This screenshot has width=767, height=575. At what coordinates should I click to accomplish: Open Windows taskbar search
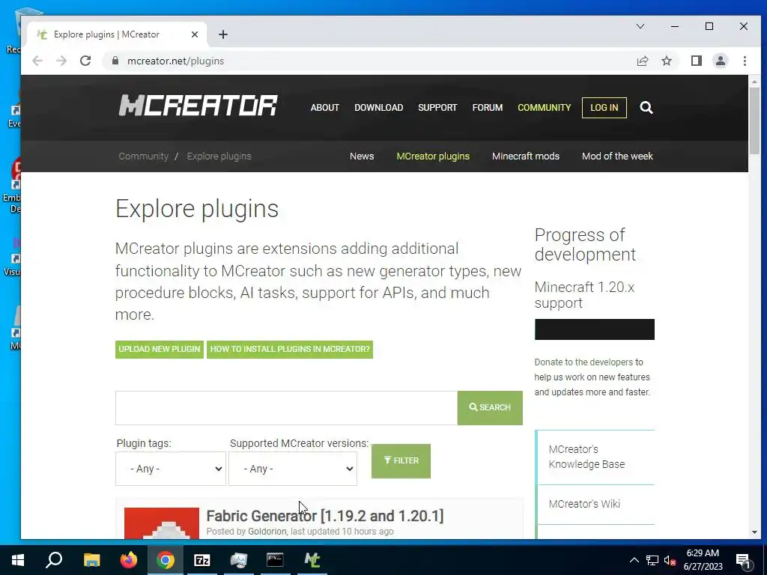coord(54,560)
